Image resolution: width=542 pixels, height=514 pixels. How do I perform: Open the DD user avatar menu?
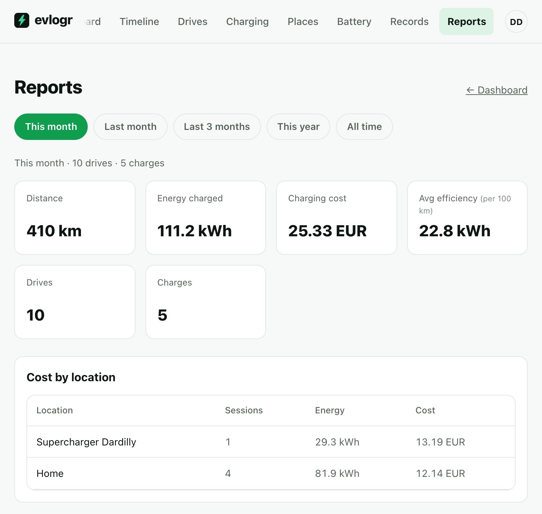pos(516,22)
